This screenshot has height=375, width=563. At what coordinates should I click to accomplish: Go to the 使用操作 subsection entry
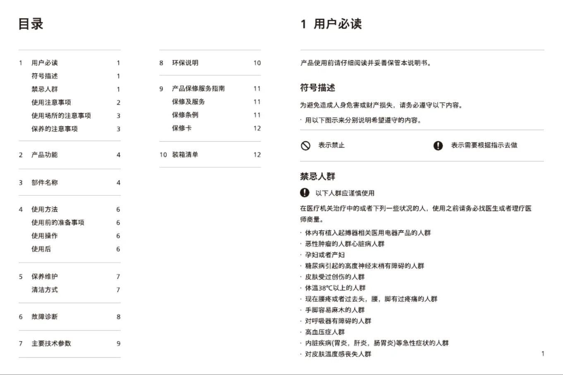click(x=45, y=236)
